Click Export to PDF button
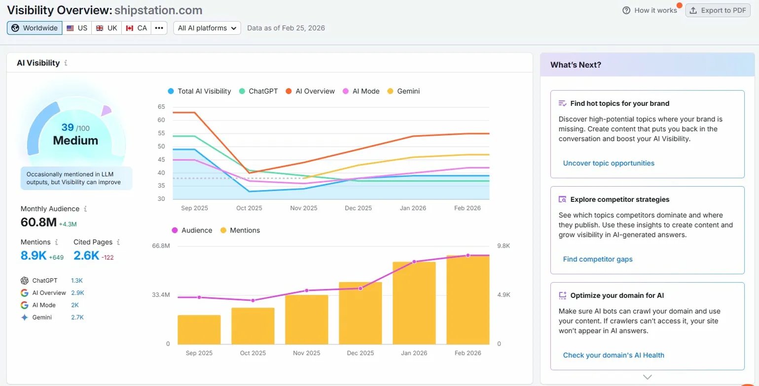Screen dimensions: 759x386 click(718, 10)
